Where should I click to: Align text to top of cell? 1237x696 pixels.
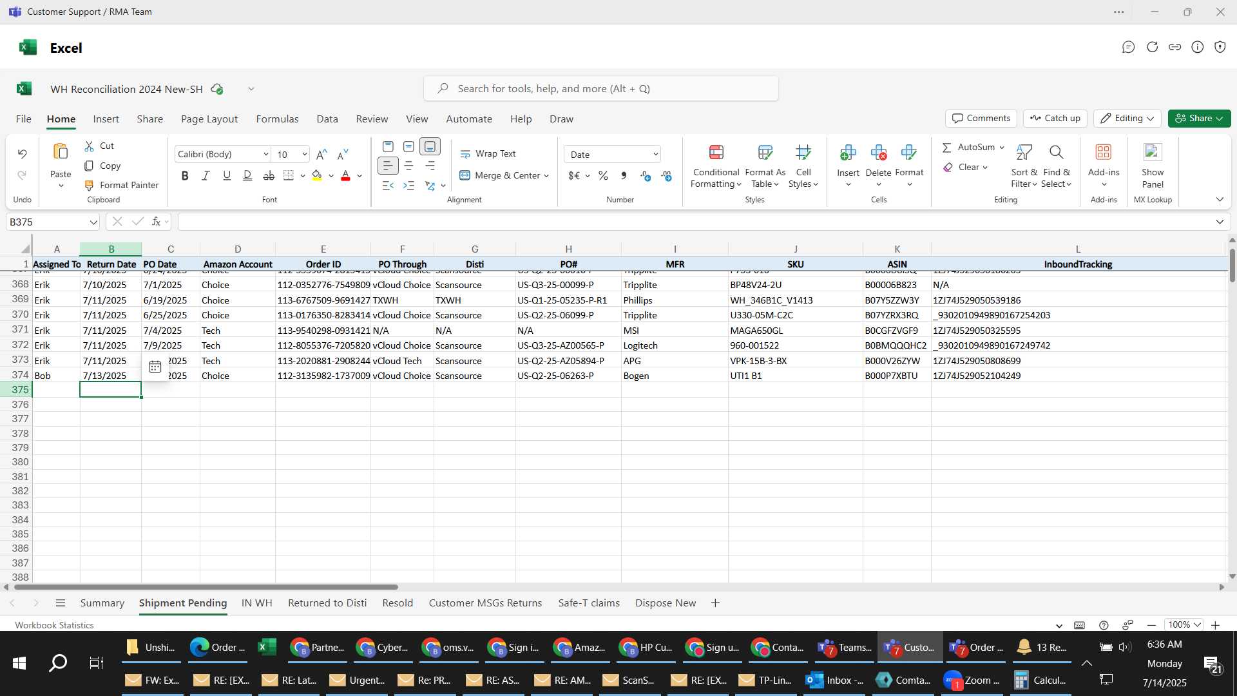point(388,147)
